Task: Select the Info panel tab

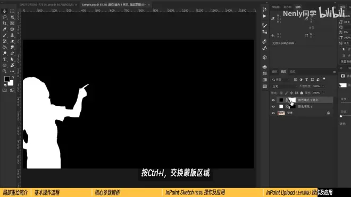Action: click(x=298, y=7)
